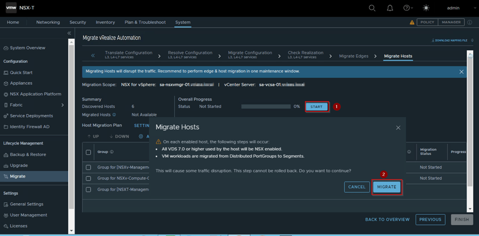Expand the Fabric sidebar menu
Viewport: 479px width, 236px height.
[x=62, y=105]
